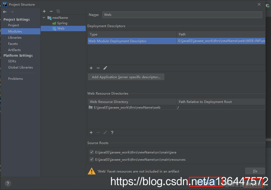This screenshot has height=190, width=271.
Task: Remove the selected deployment descriptor
Action: tap(98, 68)
